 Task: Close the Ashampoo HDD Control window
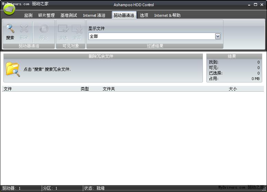tap(262, 4)
